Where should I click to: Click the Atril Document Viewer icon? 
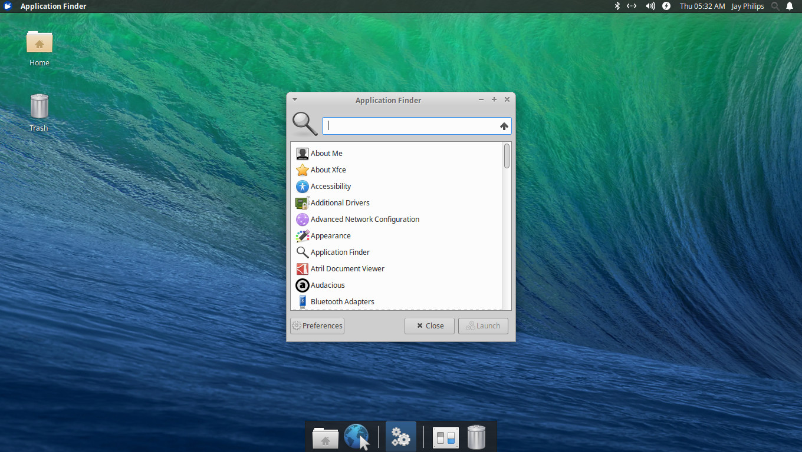tap(302, 269)
